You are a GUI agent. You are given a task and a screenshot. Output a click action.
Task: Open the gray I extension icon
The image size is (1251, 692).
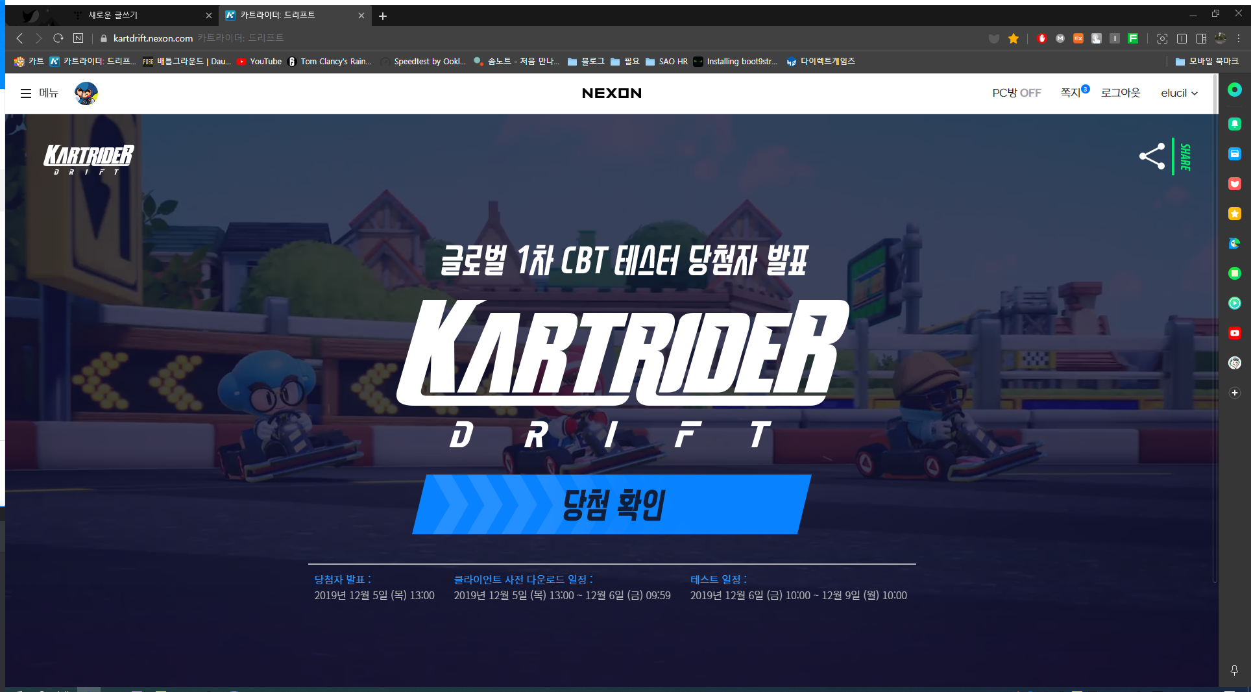1115,38
